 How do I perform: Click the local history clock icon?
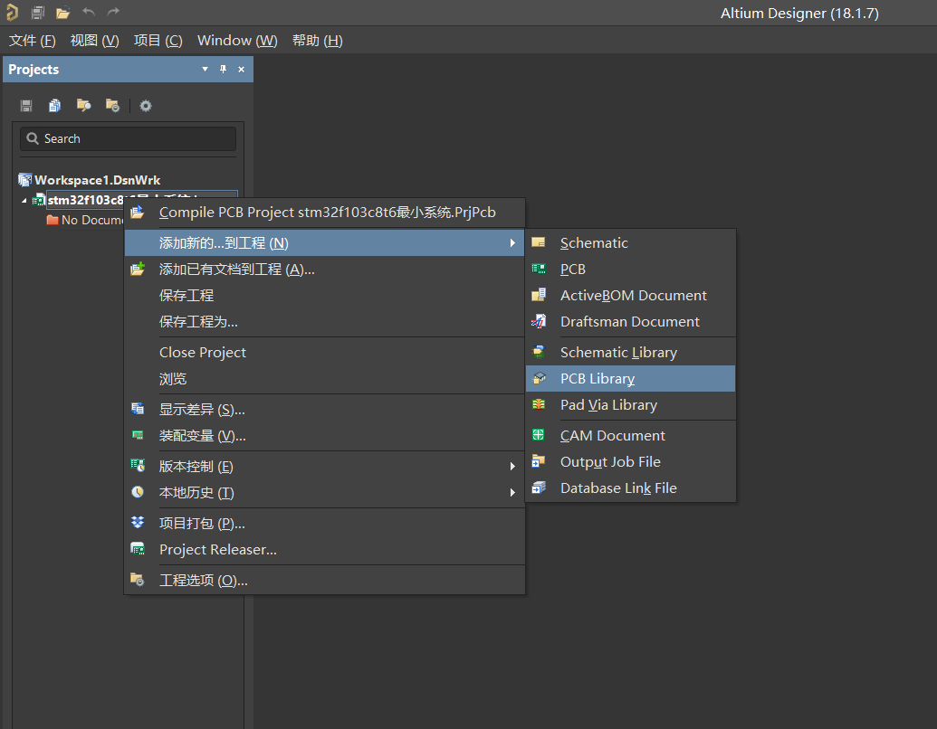(x=138, y=492)
